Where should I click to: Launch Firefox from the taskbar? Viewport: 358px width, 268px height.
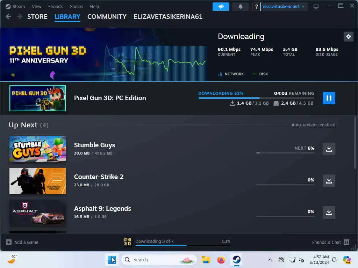click(x=221, y=260)
